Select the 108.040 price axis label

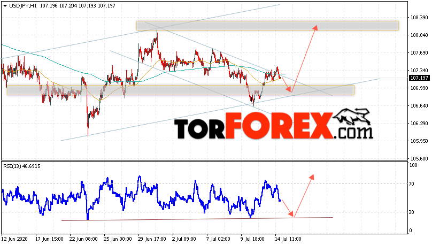point(419,35)
